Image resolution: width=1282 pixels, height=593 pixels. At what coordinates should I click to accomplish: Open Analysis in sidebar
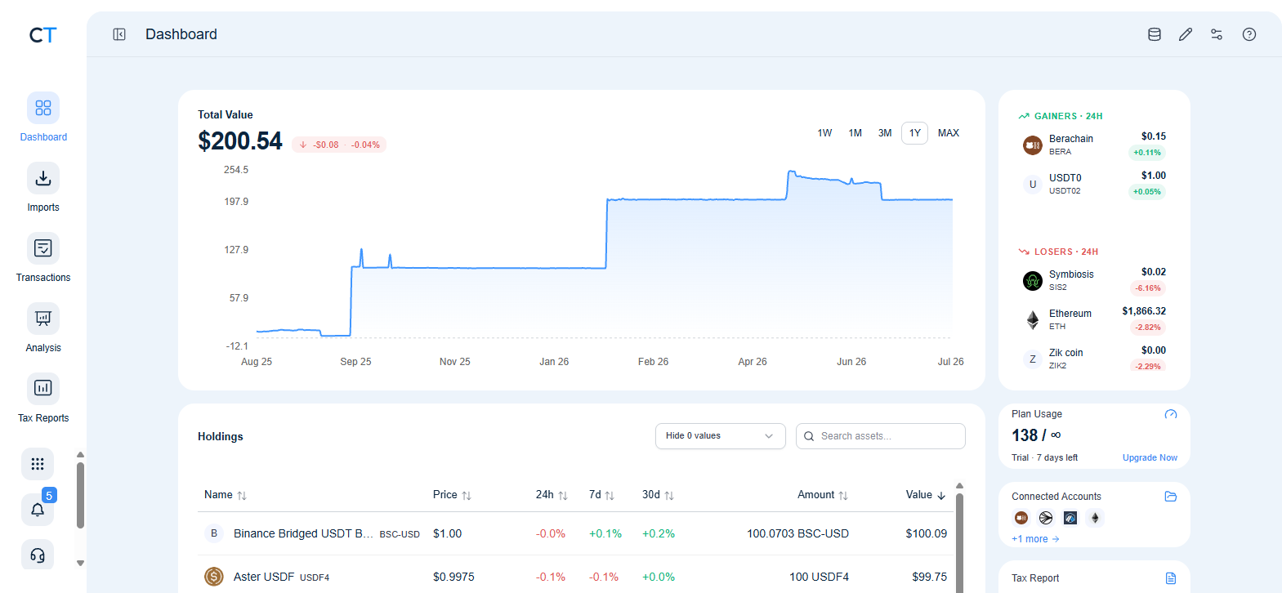43,328
